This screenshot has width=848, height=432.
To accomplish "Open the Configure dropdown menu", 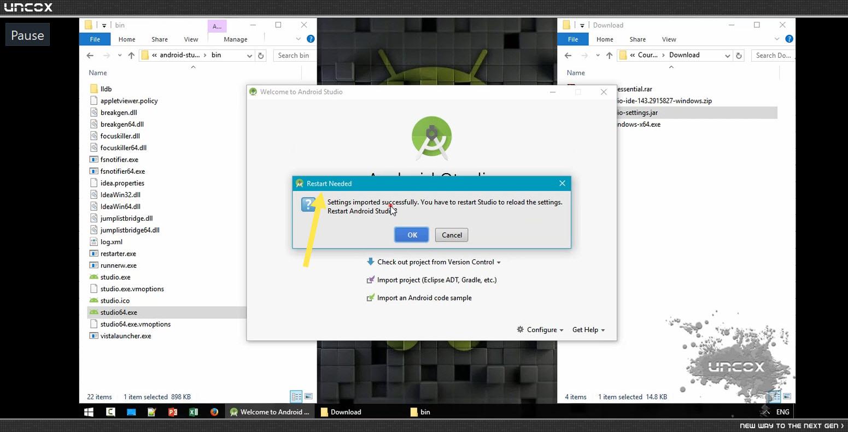I will tap(540, 330).
